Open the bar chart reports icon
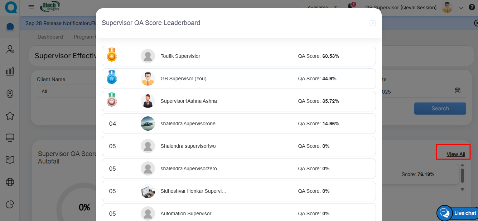This screenshot has height=221, width=478. click(x=10, y=71)
